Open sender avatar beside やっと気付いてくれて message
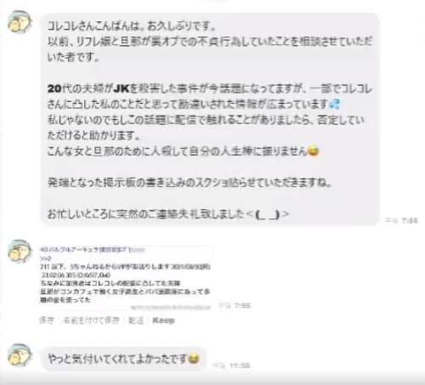The image size is (425, 385). [20, 355]
